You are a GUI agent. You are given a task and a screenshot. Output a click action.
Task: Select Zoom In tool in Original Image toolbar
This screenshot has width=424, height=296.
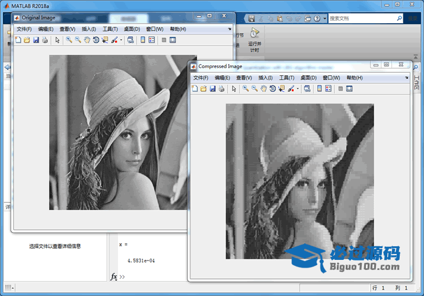(x=69, y=40)
